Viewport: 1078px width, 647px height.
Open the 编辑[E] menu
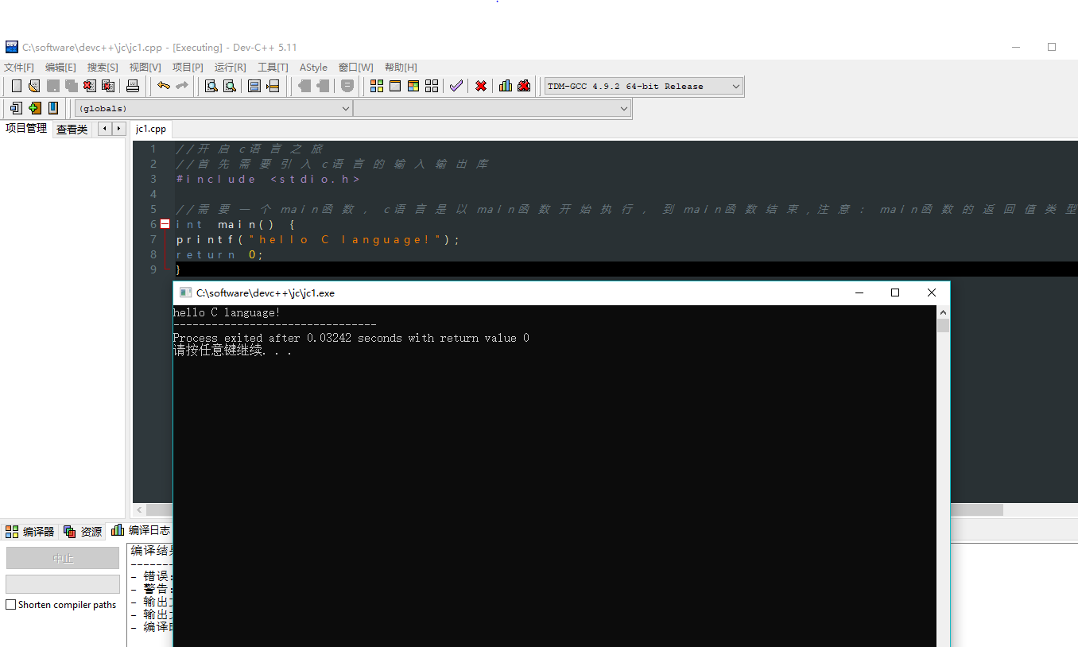click(60, 68)
